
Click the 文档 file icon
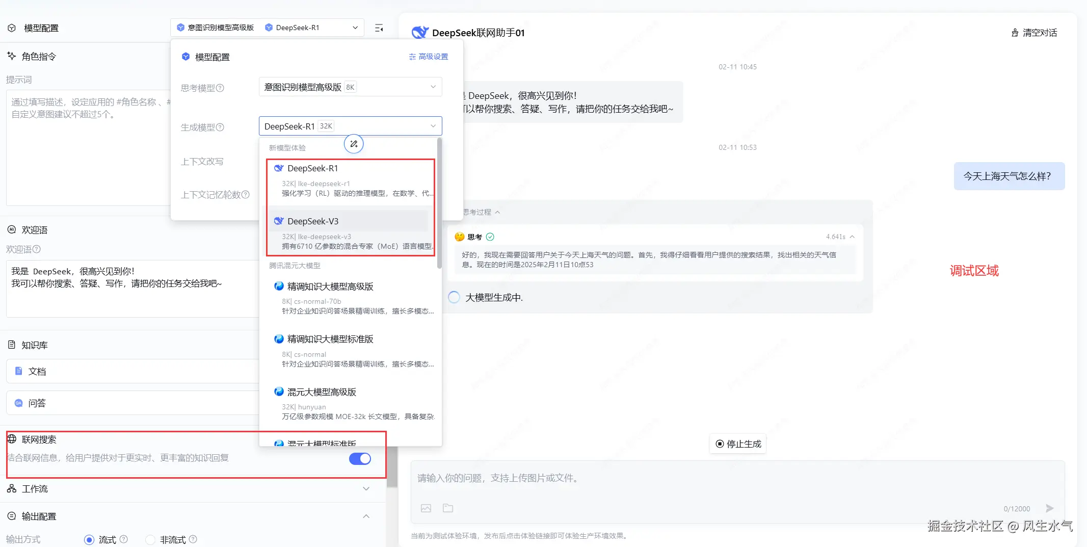[x=19, y=371]
